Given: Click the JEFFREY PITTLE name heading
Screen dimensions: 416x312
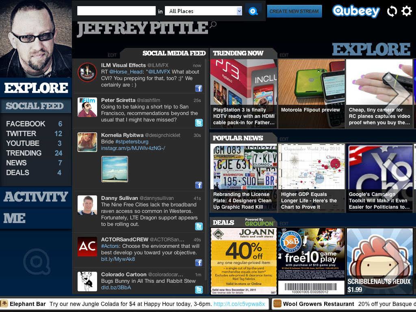Looking at the screenshot, I should 143,29.
